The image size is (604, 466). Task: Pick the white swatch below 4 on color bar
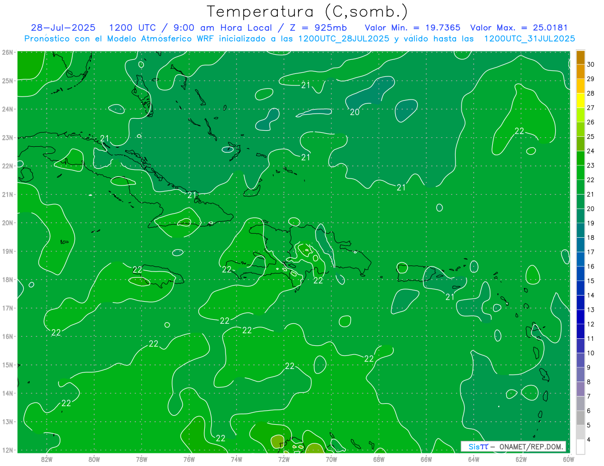pyautogui.click(x=581, y=447)
